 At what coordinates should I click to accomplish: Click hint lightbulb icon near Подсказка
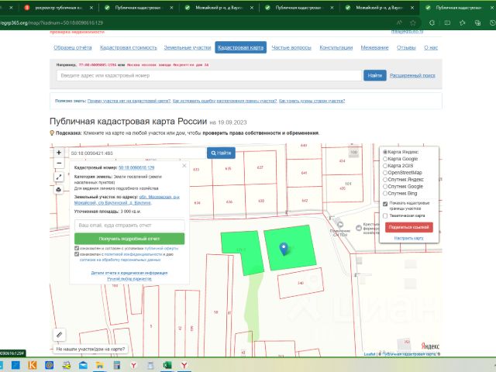52,133
